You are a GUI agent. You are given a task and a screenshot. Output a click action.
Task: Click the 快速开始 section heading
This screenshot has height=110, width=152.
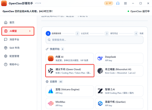[x=54, y=49]
